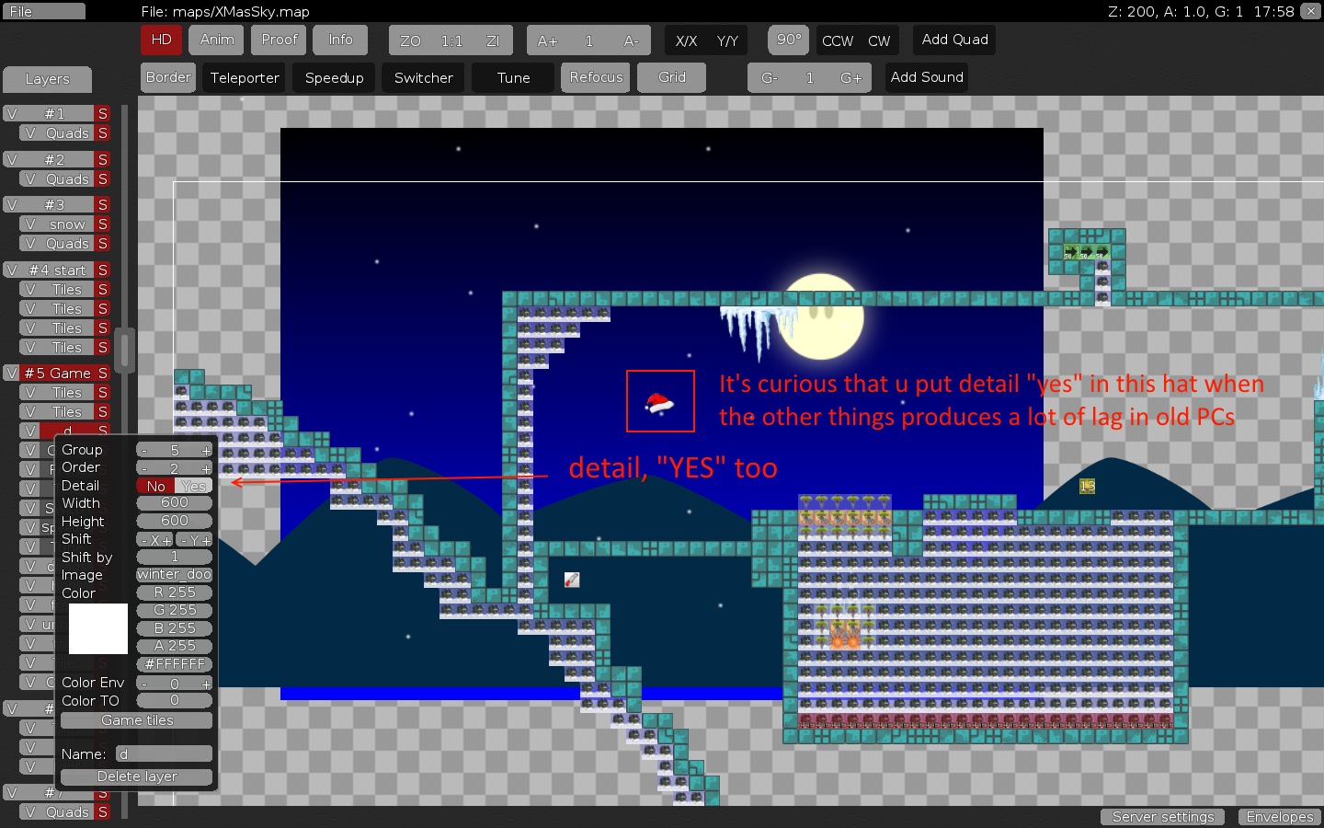1324x828 pixels.
Task: Enable HD graphics toggle
Action: (x=161, y=40)
